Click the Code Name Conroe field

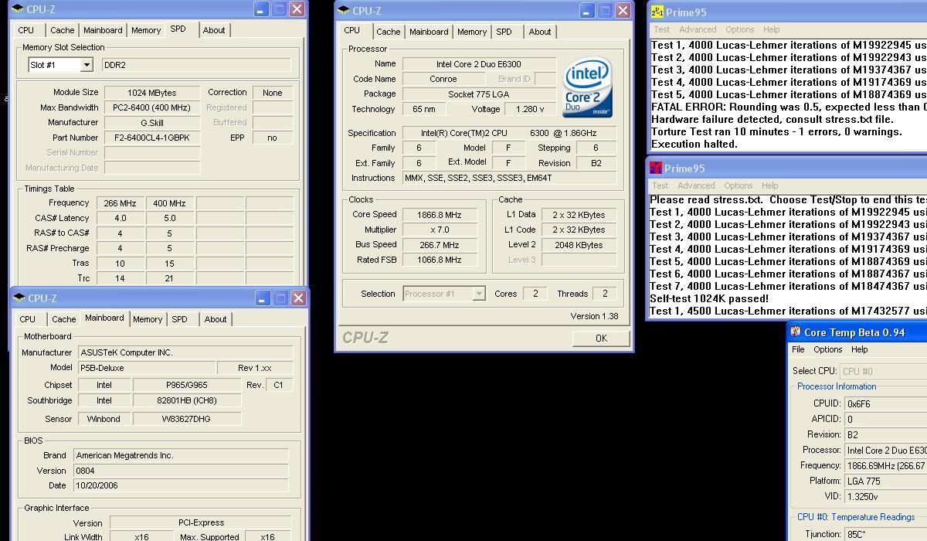point(443,79)
